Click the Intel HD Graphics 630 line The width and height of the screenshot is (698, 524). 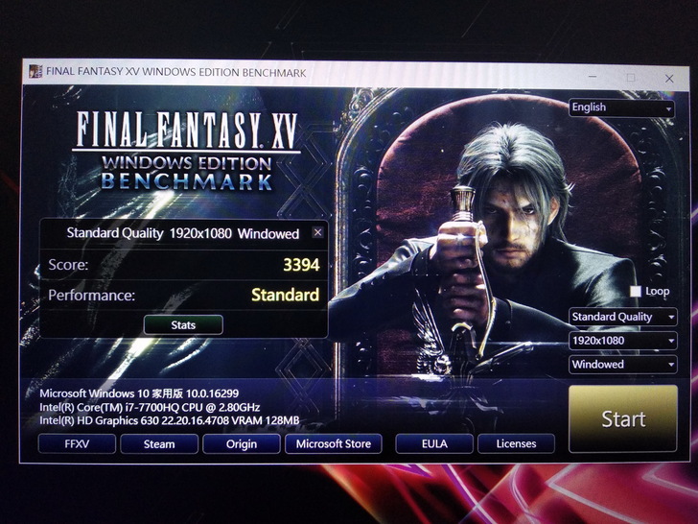tap(169, 420)
